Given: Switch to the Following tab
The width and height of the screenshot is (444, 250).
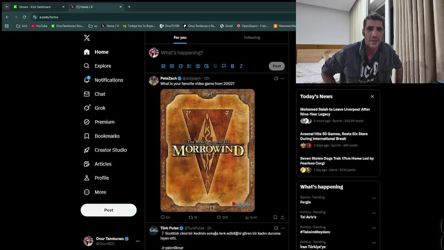Looking at the screenshot, I should (252, 37).
